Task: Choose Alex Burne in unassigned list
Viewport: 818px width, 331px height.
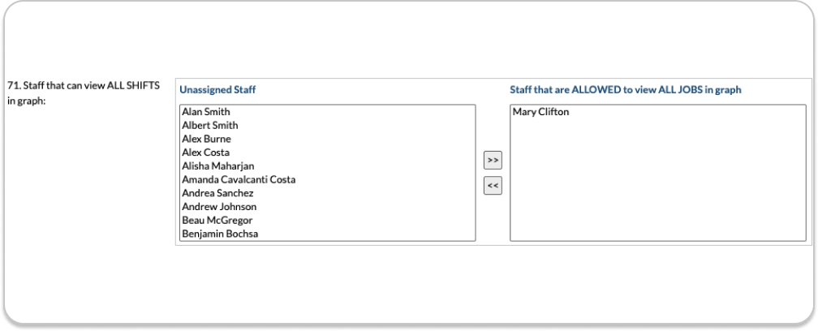Action: 207,140
